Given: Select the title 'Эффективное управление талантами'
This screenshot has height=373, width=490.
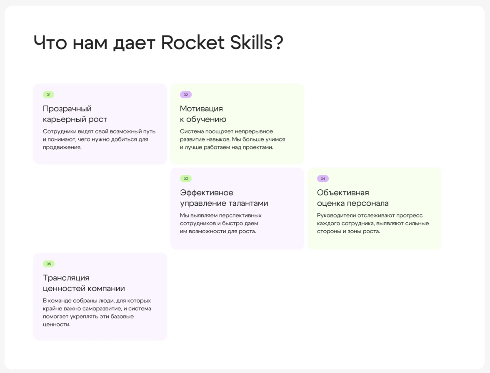Looking at the screenshot, I should tap(224, 198).
